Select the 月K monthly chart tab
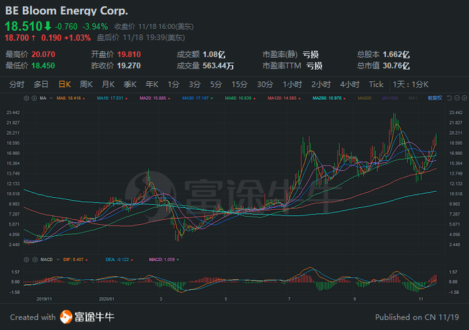Viewport: 469px width, 330px height. coord(109,85)
